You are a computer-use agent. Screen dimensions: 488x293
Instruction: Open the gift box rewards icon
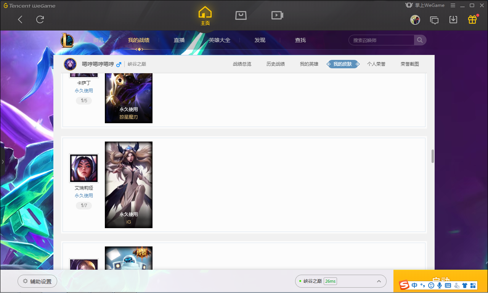point(472,19)
